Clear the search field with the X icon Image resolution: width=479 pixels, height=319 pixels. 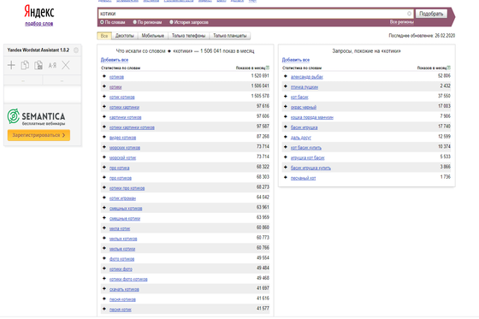point(409,14)
